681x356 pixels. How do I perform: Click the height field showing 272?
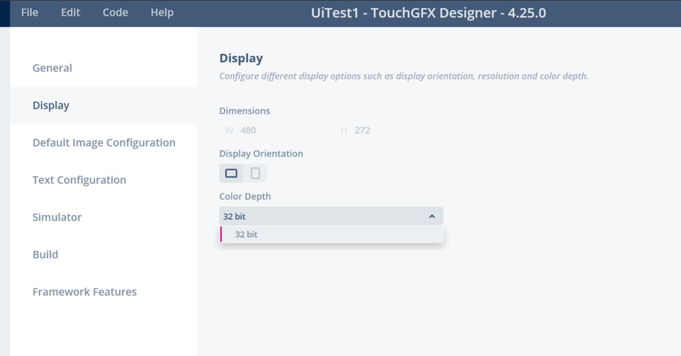[389, 131]
